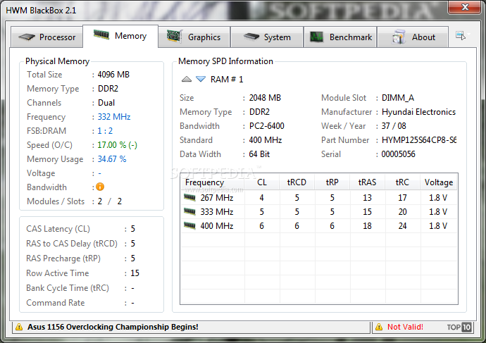Image resolution: width=486 pixels, height=343 pixels.
Task: Open the About tab
Action: pyautogui.click(x=413, y=37)
